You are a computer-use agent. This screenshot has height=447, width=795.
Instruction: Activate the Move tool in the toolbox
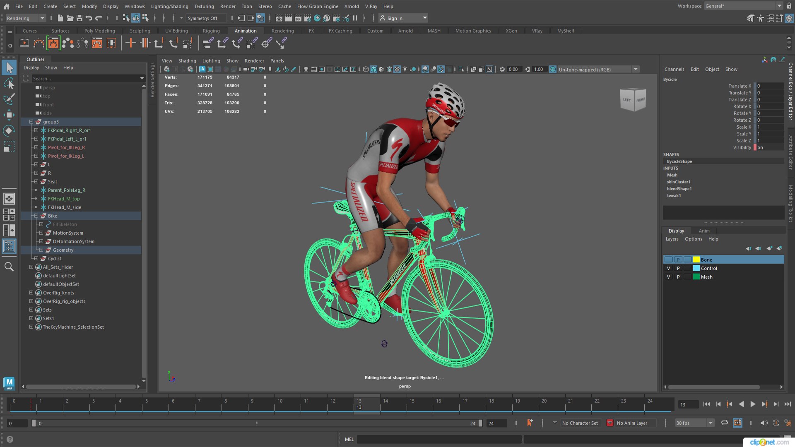pyautogui.click(x=9, y=115)
